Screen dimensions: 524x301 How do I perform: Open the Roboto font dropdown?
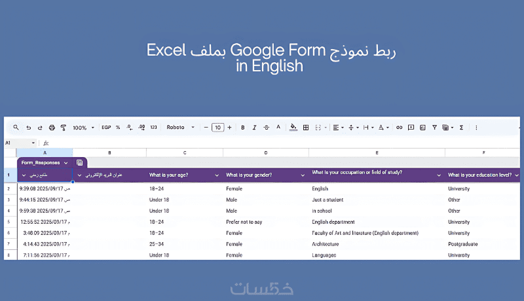click(181, 127)
